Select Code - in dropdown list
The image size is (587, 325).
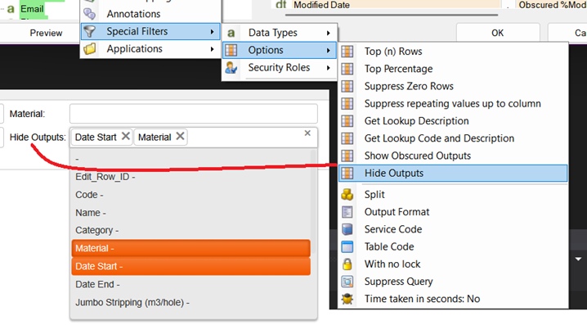coord(191,195)
